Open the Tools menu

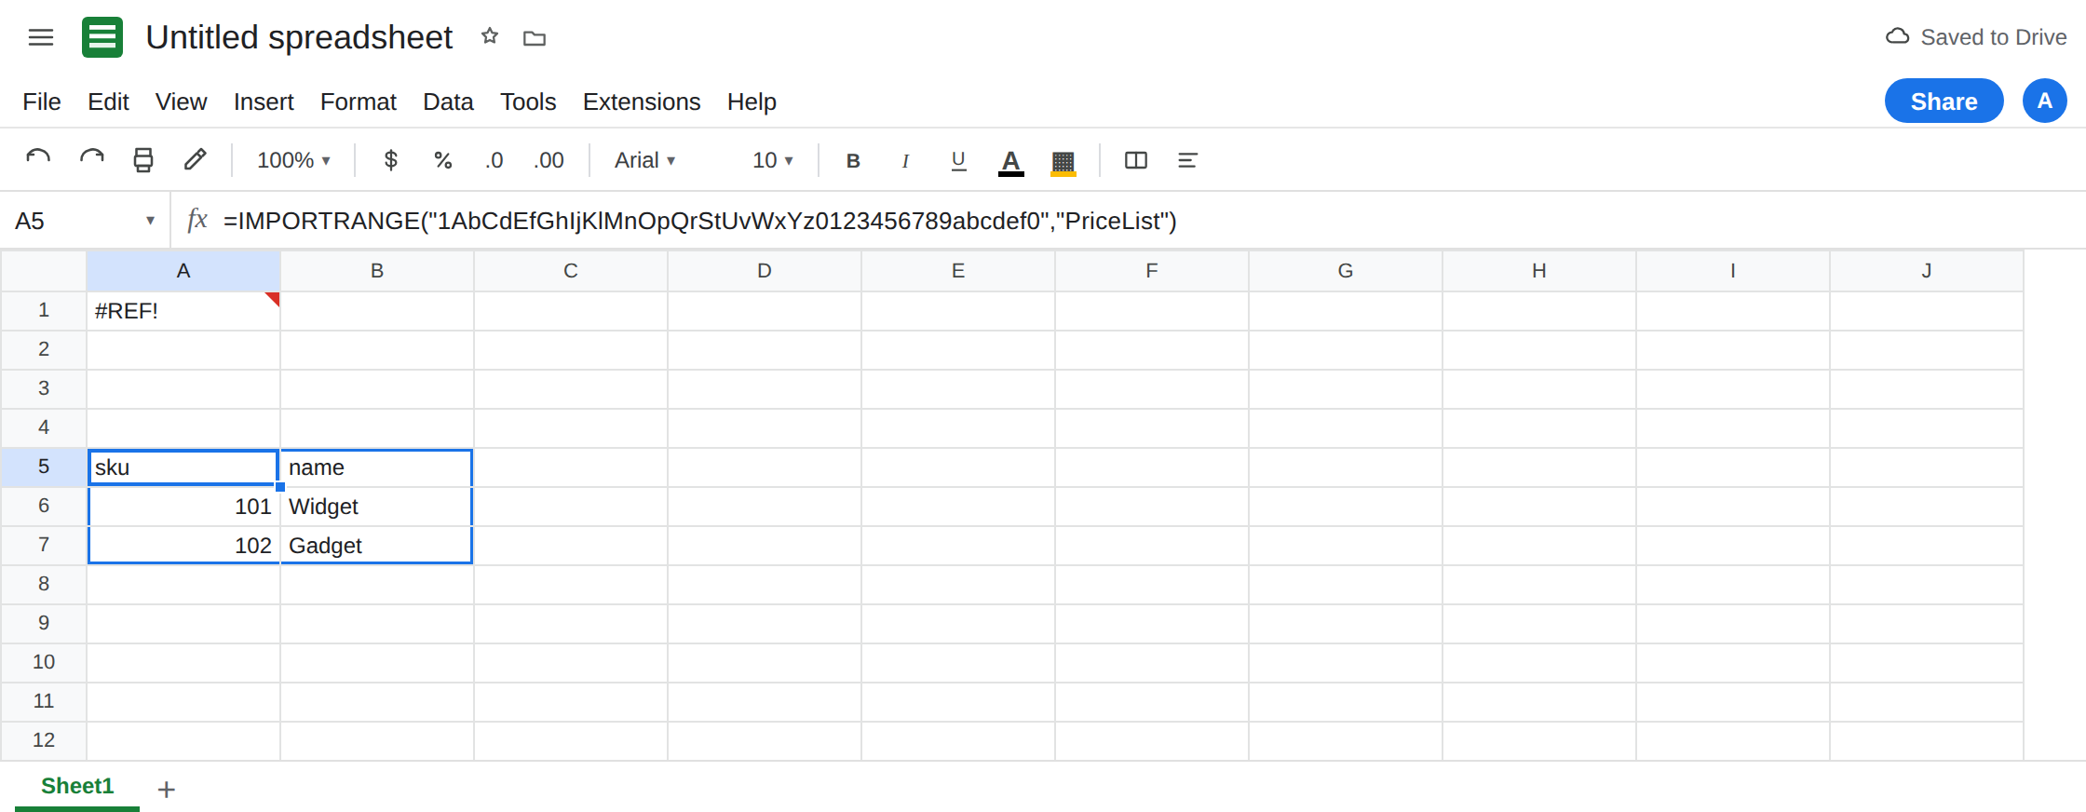pyautogui.click(x=528, y=101)
